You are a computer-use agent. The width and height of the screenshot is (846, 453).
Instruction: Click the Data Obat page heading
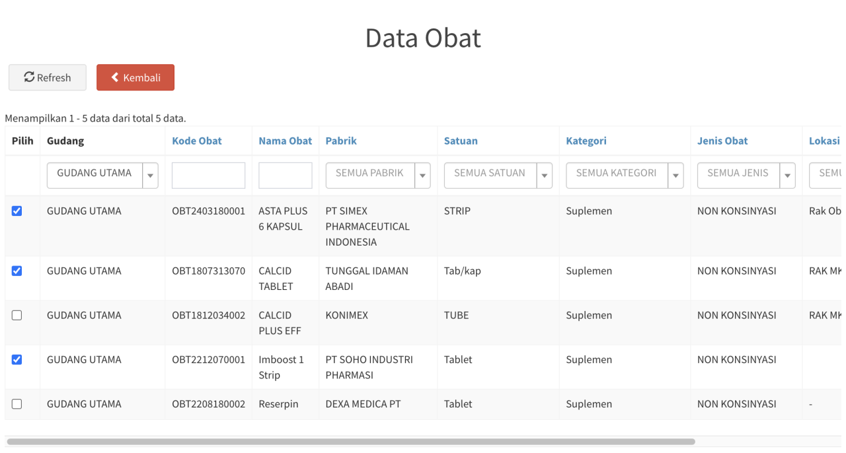point(423,38)
